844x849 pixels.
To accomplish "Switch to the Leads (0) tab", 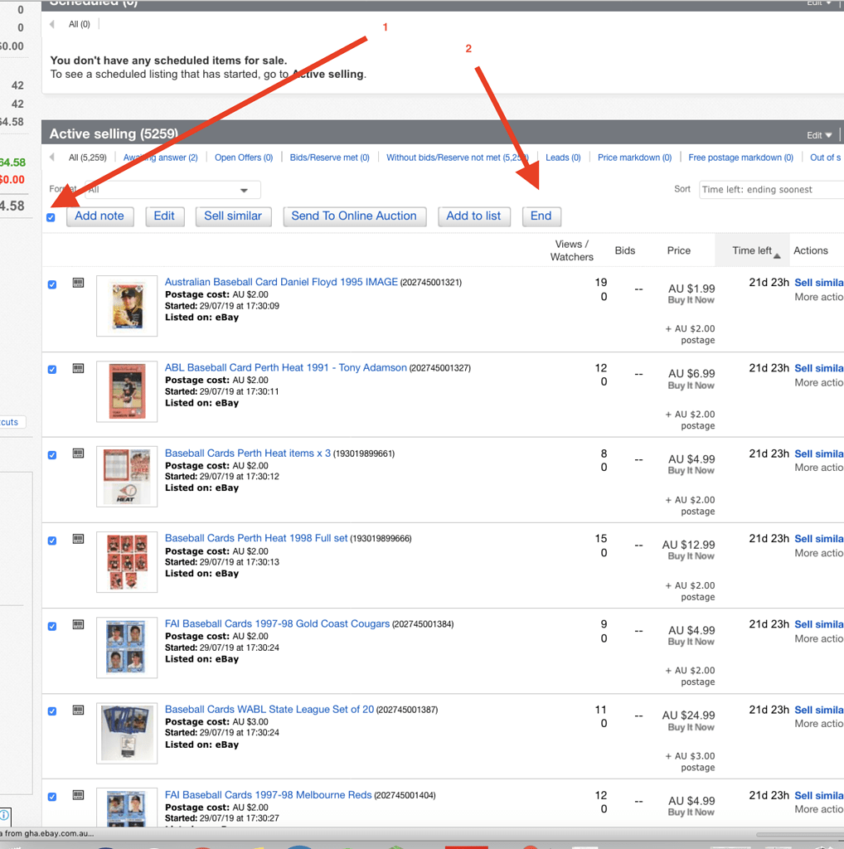I will [x=563, y=158].
